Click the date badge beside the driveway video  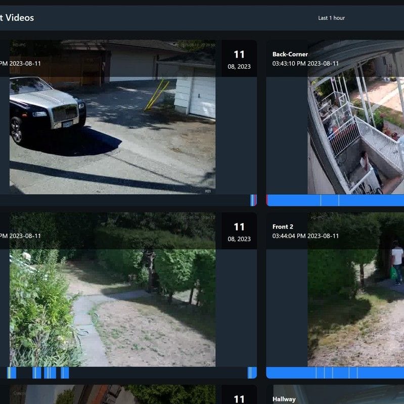[239, 59]
